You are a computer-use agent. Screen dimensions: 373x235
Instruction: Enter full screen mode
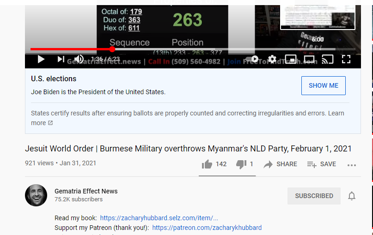346,59
